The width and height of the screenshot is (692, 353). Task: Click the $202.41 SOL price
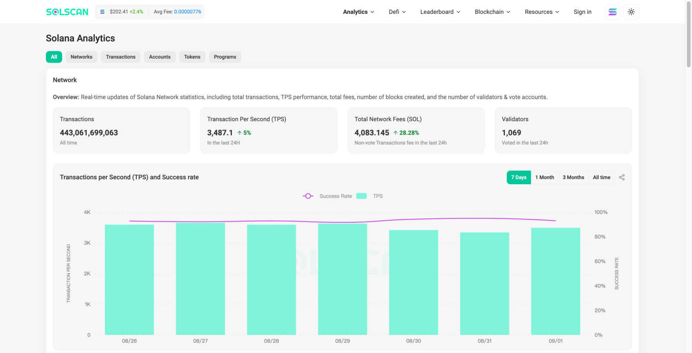pos(119,12)
